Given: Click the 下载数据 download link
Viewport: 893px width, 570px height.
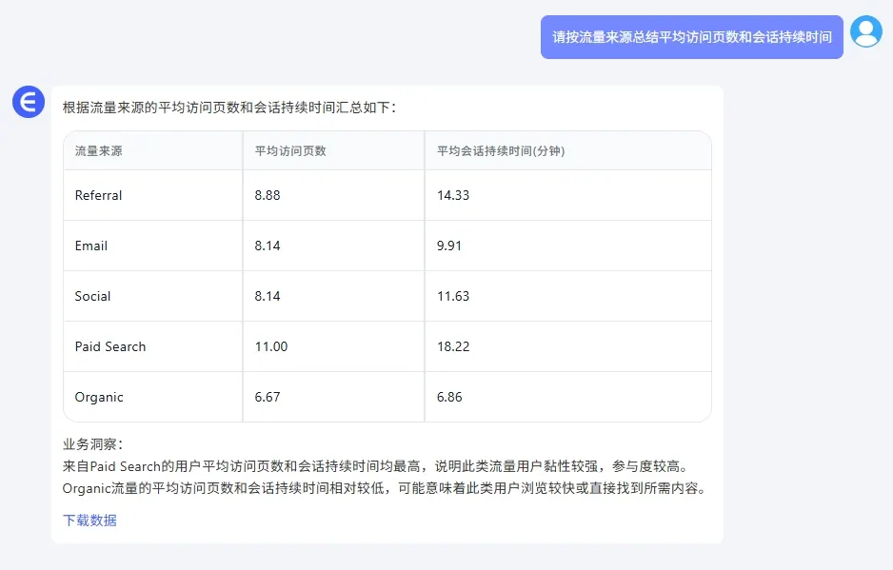Looking at the screenshot, I should (x=89, y=520).
